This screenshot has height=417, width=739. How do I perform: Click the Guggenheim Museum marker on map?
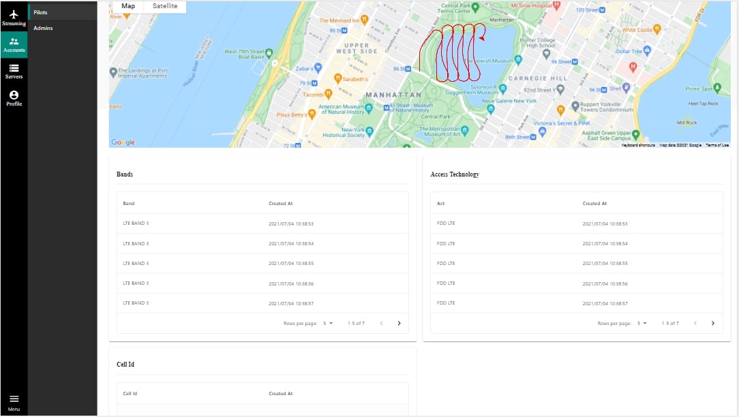[503, 88]
